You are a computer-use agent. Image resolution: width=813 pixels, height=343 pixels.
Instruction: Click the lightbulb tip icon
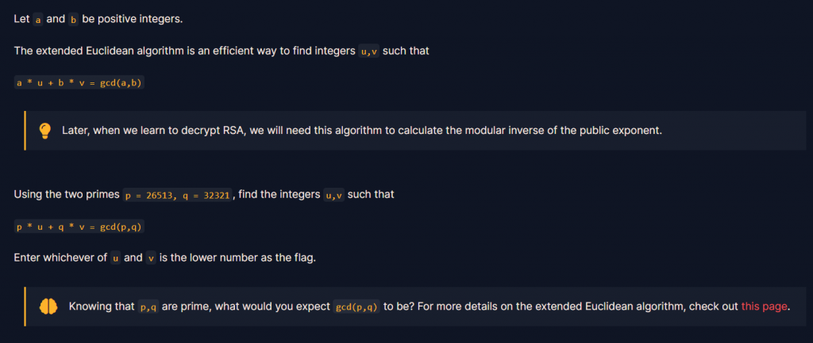click(x=45, y=131)
